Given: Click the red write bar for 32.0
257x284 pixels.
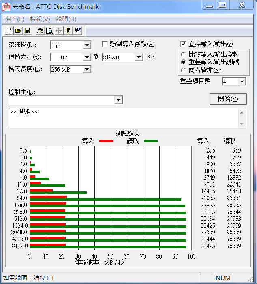Looking at the screenshot, I should click(x=41, y=190).
